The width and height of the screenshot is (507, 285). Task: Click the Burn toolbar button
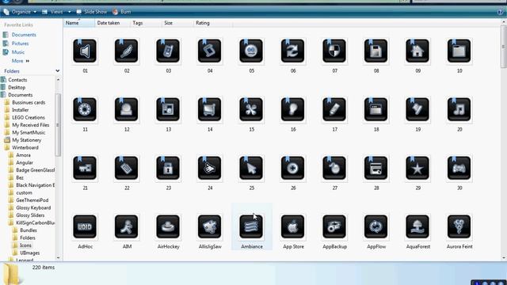(x=121, y=12)
